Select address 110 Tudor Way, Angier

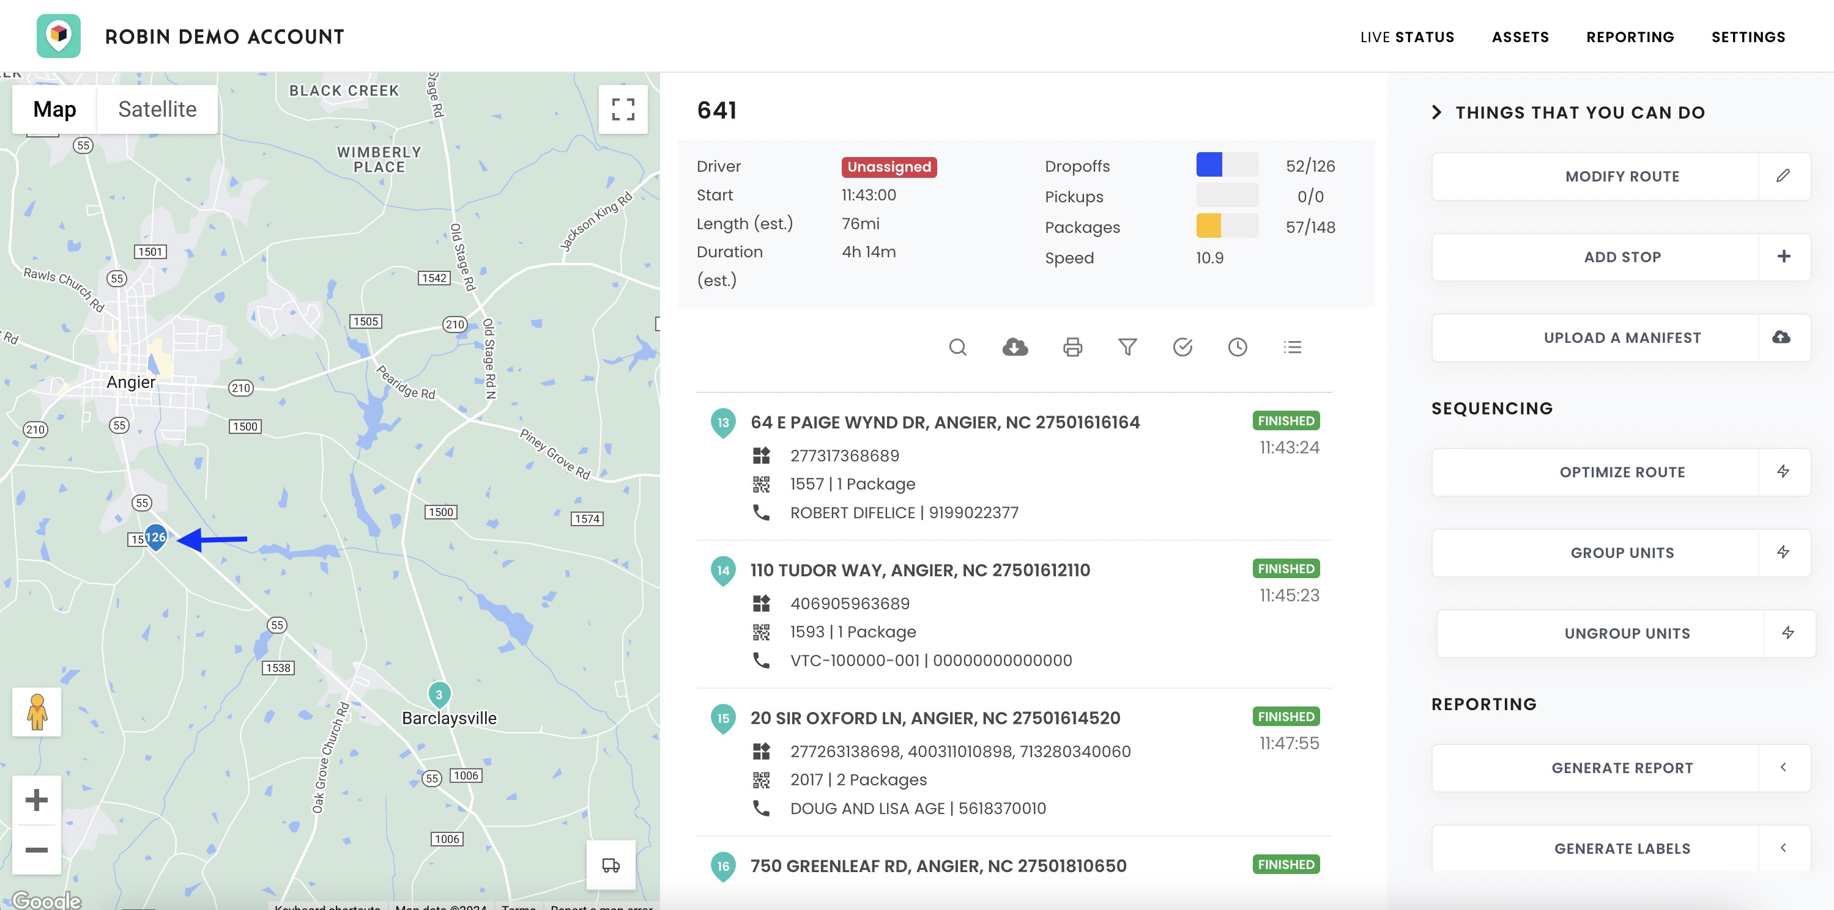click(920, 570)
